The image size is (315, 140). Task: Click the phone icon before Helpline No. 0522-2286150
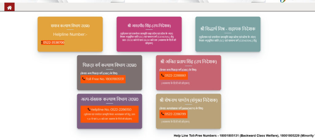(89, 109)
